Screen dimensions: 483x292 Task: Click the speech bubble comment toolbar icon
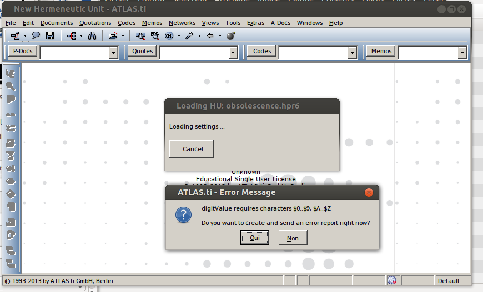[36, 35]
